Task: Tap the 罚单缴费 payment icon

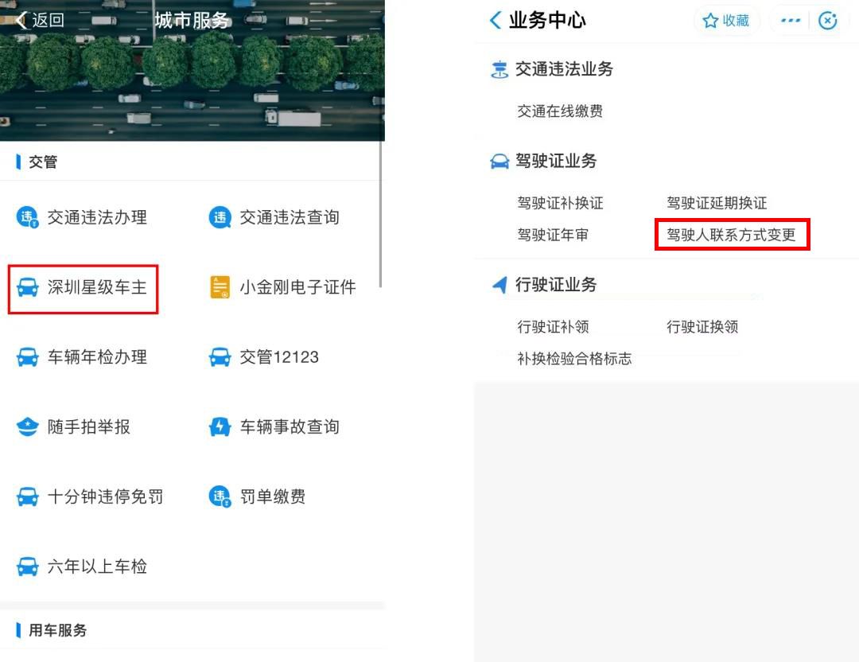Action: [220, 497]
